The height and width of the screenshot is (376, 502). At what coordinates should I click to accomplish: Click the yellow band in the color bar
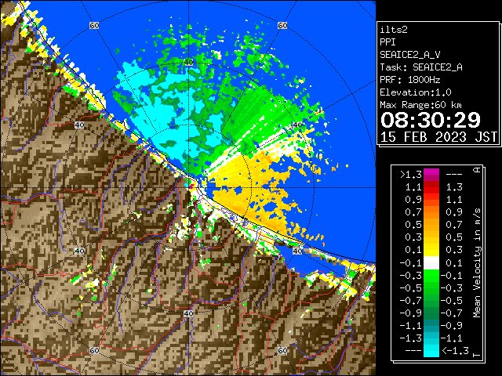click(431, 250)
